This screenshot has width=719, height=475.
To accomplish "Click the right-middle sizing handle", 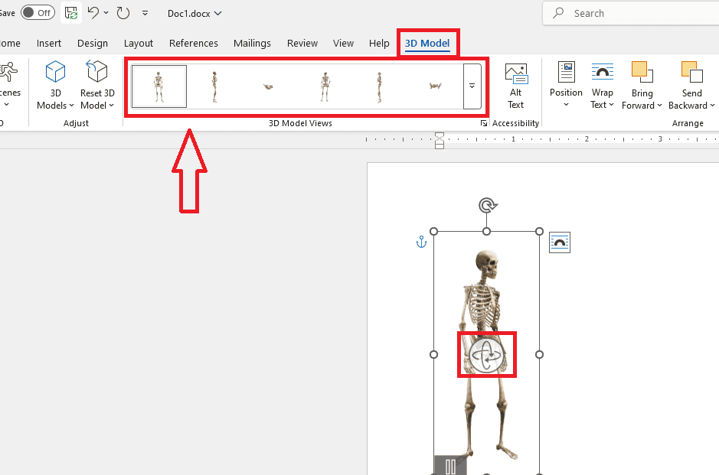I will pyautogui.click(x=539, y=354).
